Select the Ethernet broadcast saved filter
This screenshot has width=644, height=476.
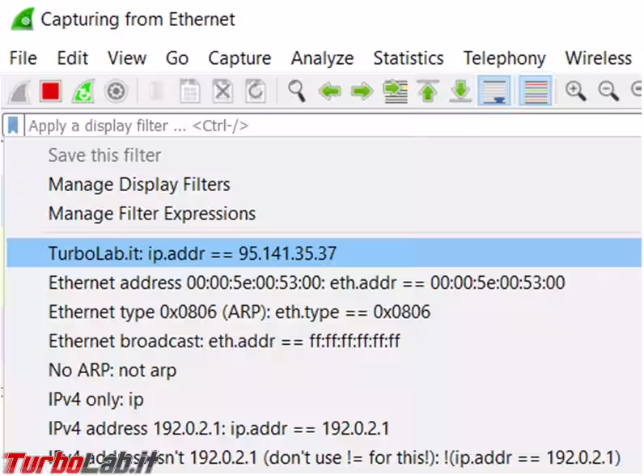224,341
